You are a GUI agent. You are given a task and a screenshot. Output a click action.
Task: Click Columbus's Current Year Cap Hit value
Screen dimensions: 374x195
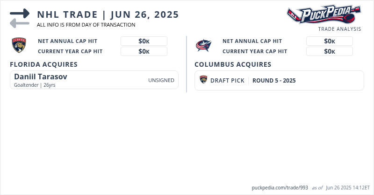[x=330, y=51]
